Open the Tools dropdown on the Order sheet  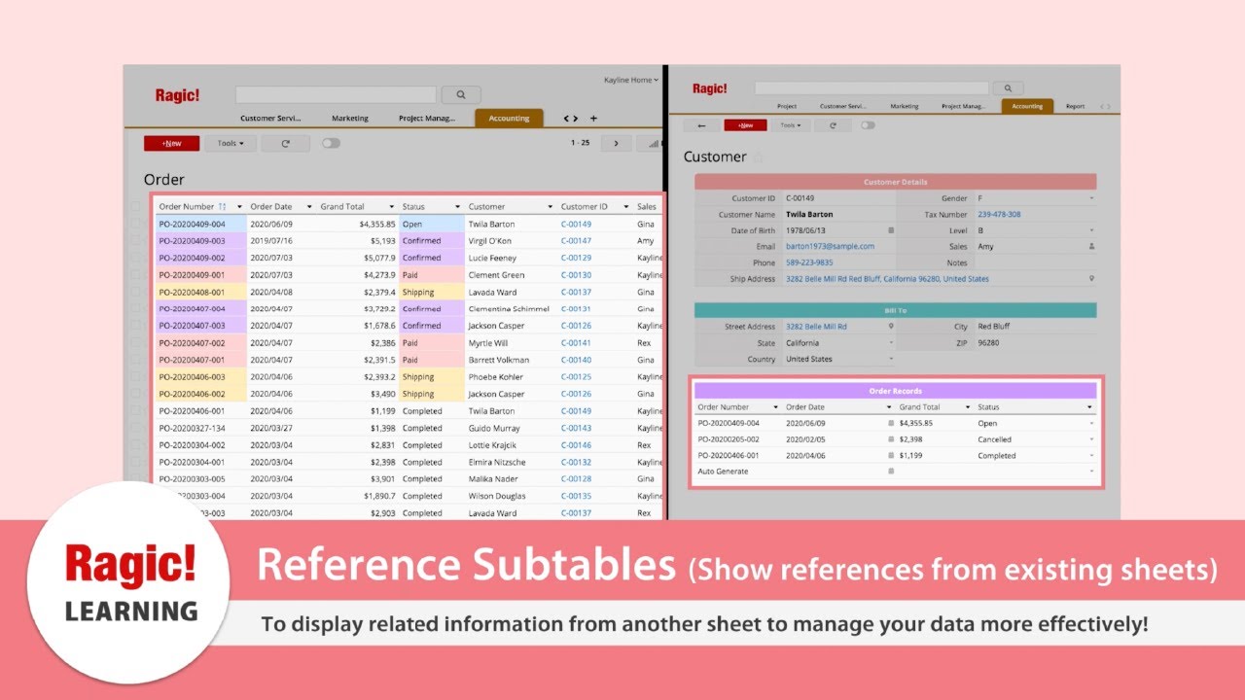click(230, 143)
